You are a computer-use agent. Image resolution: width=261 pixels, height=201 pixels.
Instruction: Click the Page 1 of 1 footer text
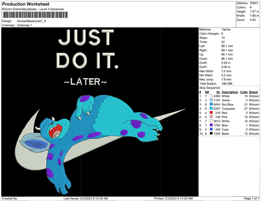coord(252,198)
